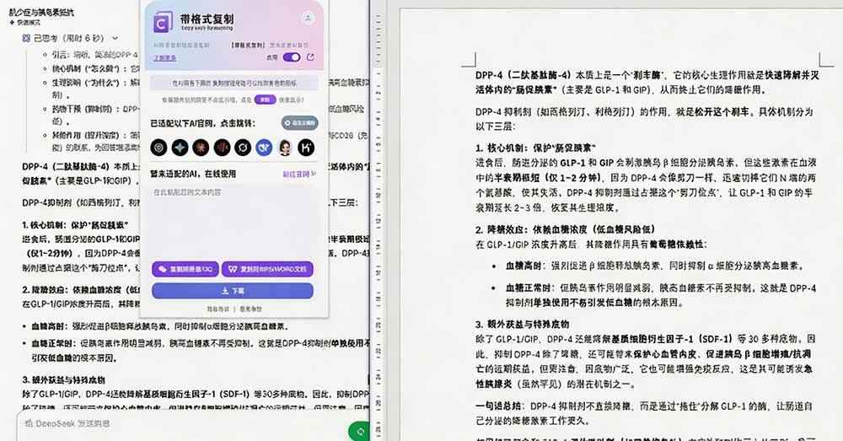Click the vertical ruler of the Word document

click(x=379, y=221)
